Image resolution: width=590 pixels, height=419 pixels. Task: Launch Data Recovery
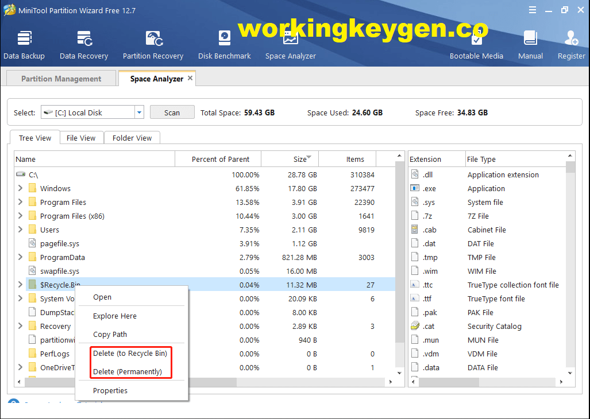coord(83,40)
